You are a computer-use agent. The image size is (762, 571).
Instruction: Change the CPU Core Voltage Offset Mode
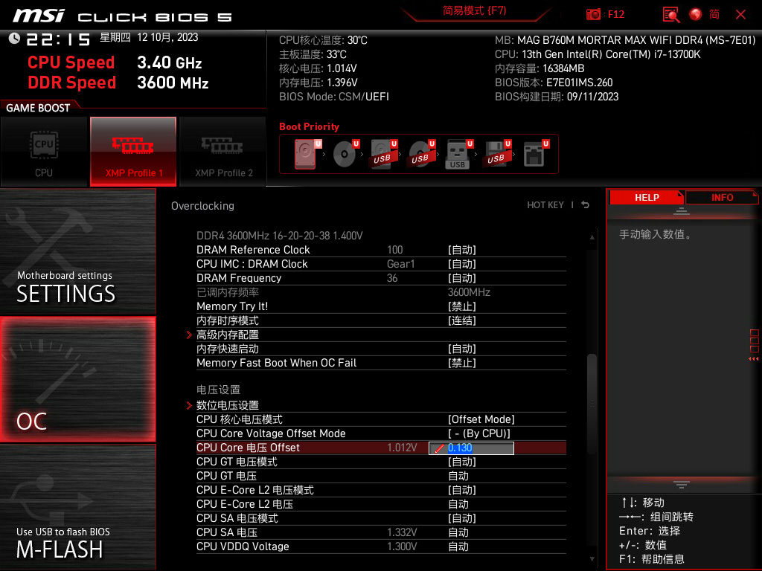coord(381,433)
